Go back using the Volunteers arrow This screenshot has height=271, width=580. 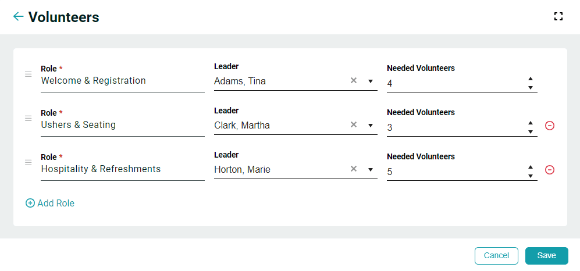[x=18, y=16]
